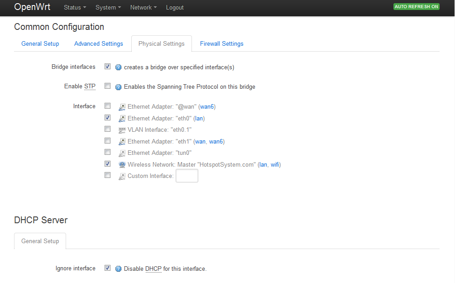The image size is (455, 283).
Task: Uncheck the Bridge interfaces checkbox
Action: (x=108, y=67)
